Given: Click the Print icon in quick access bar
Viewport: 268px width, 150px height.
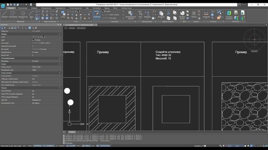Looking at the screenshot, I should click(x=31, y=5).
